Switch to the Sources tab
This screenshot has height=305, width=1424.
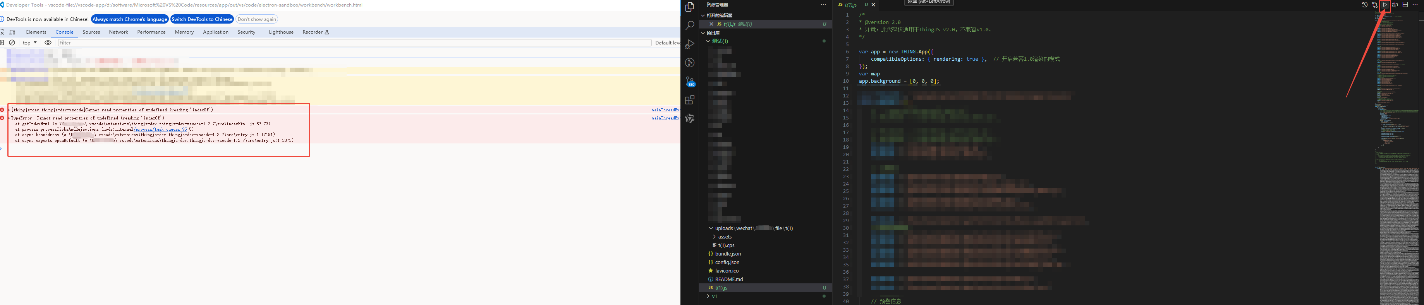pyautogui.click(x=91, y=32)
